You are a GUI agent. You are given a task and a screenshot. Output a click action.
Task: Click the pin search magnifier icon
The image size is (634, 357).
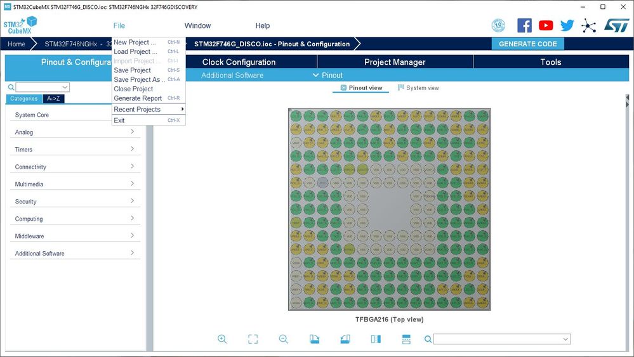pyautogui.click(x=428, y=339)
